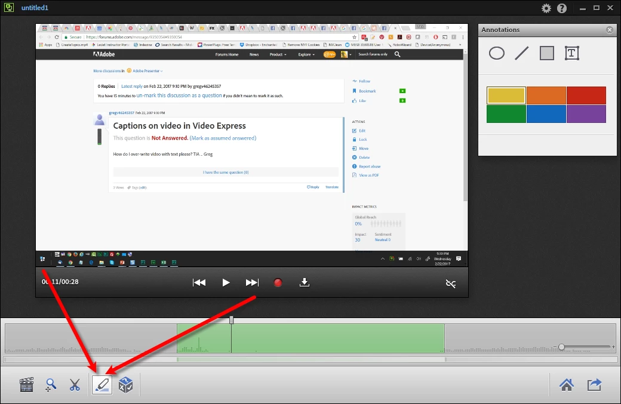Open the Product dropdown in video

point(278,55)
